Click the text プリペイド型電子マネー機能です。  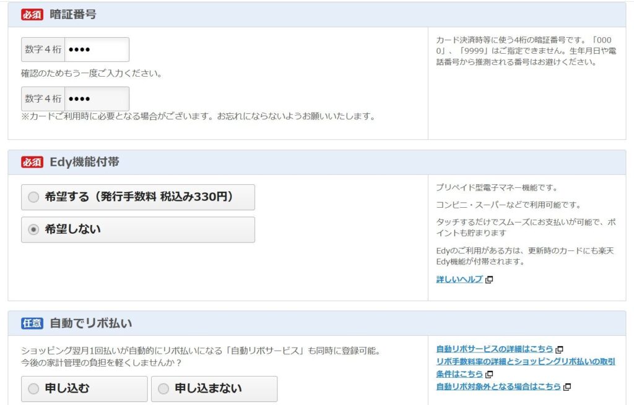point(497,187)
